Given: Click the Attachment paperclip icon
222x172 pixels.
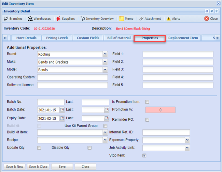Looking at the screenshot, I should coord(141,19).
